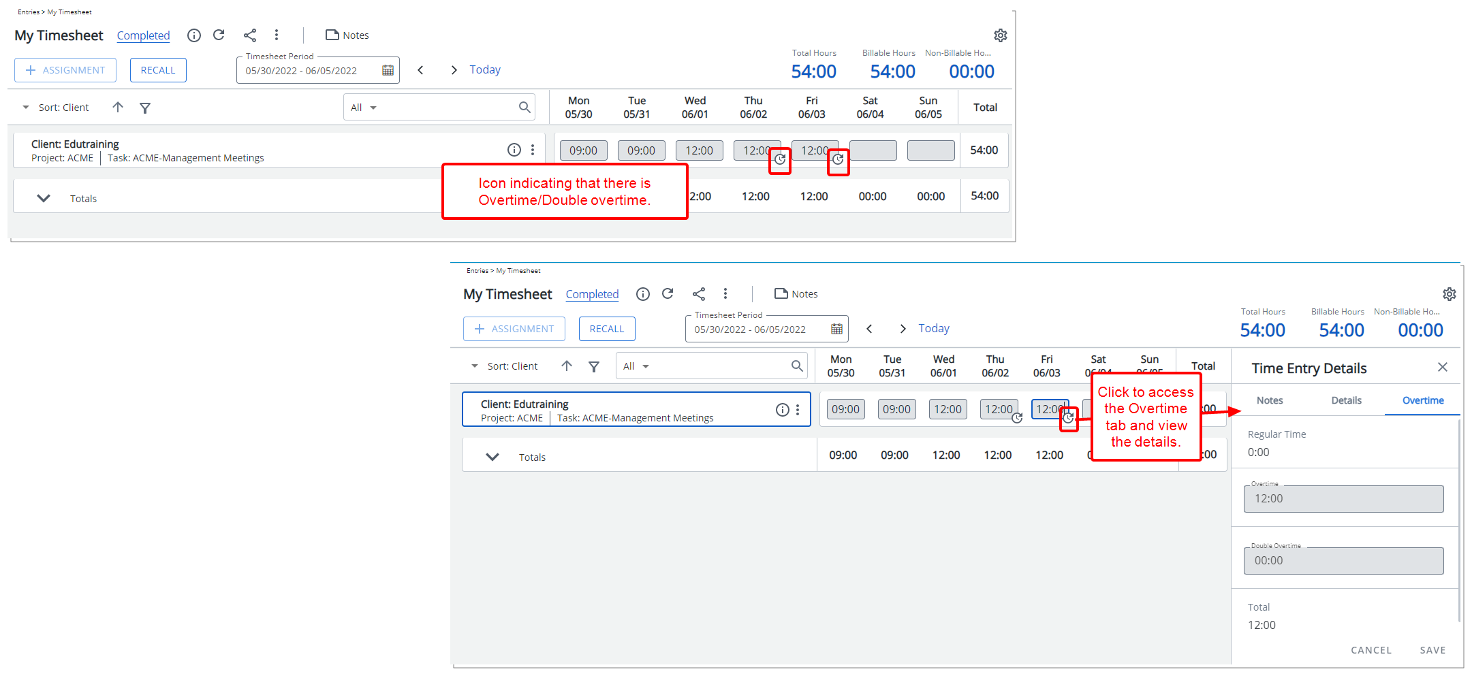Click the Overtime 12:00 field
Viewport: 1472px width, 676px height.
(x=1344, y=499)
